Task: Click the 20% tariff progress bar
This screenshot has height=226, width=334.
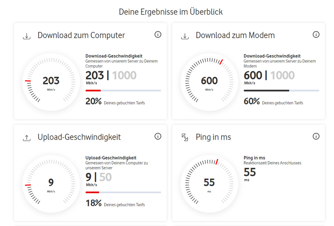Action: [123, 90]
